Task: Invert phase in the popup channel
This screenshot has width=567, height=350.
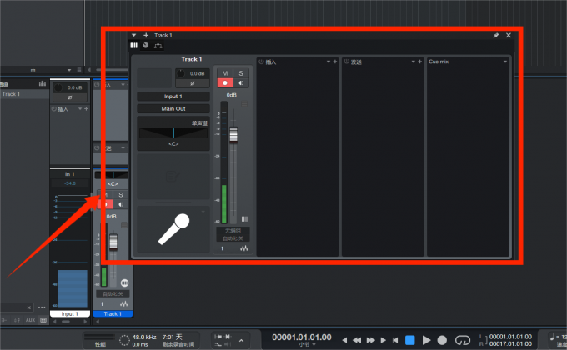Action: click(193, 83)
